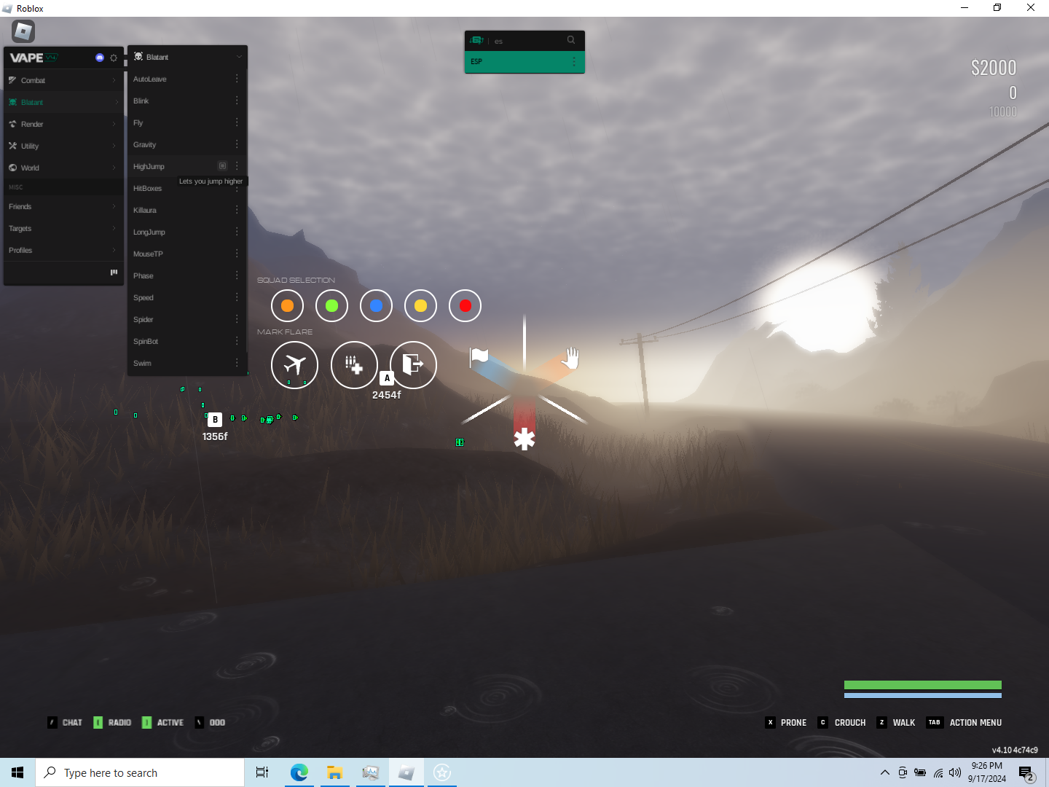The width and height of the screenshot is (1049, 787).
Task: Click the CHAT button
Action: (x=65, y=722)
